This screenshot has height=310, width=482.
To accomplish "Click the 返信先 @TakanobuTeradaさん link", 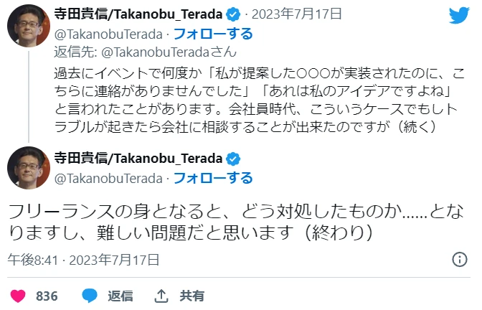I will (146, 52).
